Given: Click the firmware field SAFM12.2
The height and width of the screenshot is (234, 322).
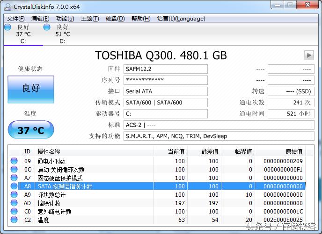Looking at the screenshot, I should (166, 69).
